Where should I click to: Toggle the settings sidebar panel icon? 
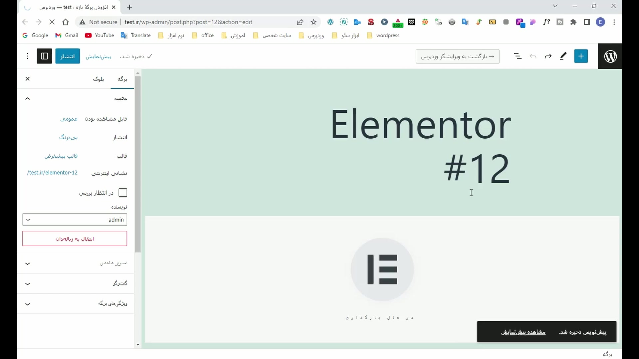click(44, 56)
